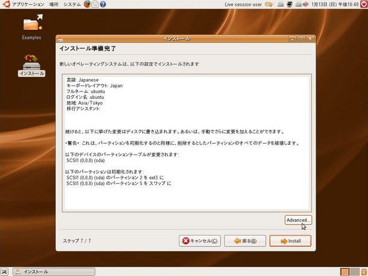Open the volume control tray icon
This screenshot has width=368, height=276.
[x=305, y=4]
